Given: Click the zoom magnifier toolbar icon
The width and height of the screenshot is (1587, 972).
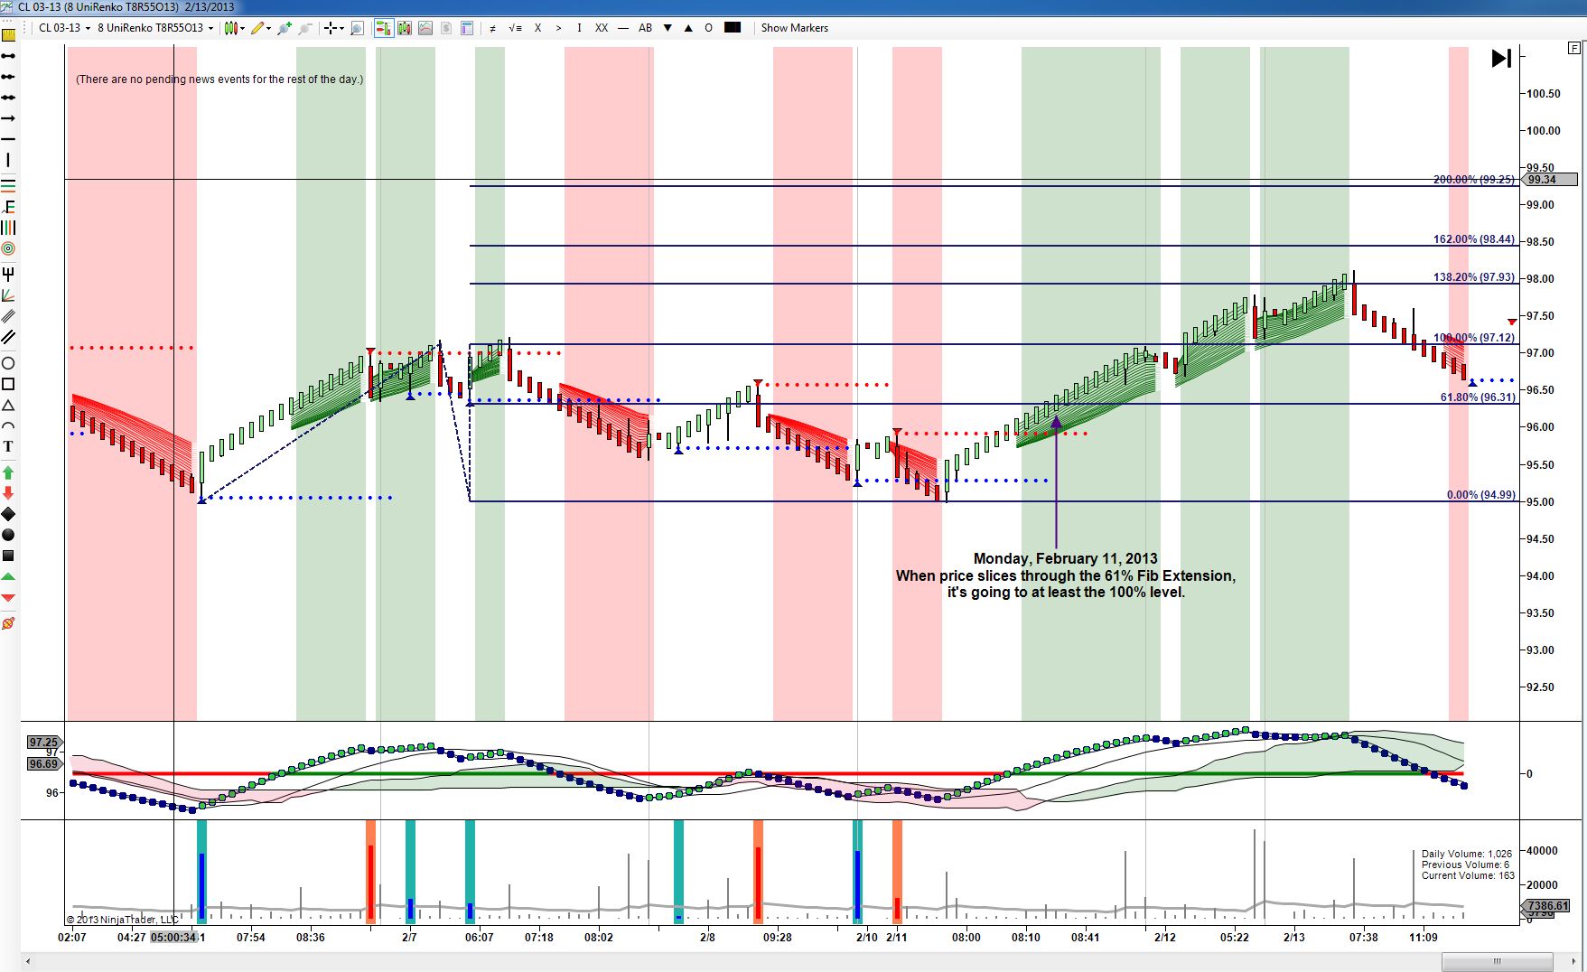Looking at the screenshot, I should (x=357, y=28).
